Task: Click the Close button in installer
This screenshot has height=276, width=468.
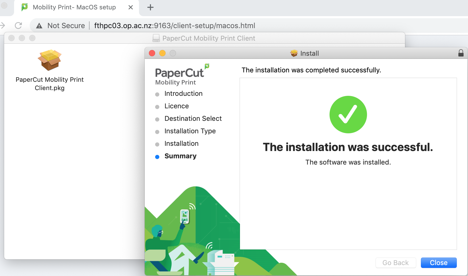Action: tap(439, 263)
